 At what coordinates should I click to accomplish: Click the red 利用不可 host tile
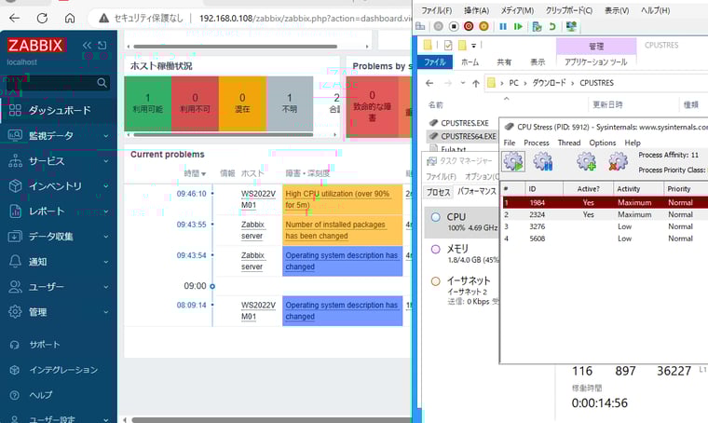(x=195, y=103)
